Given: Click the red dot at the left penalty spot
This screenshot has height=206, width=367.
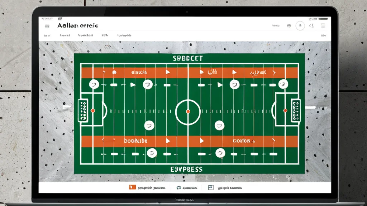Looking at the screenshot, I should [x=93, y=111].
